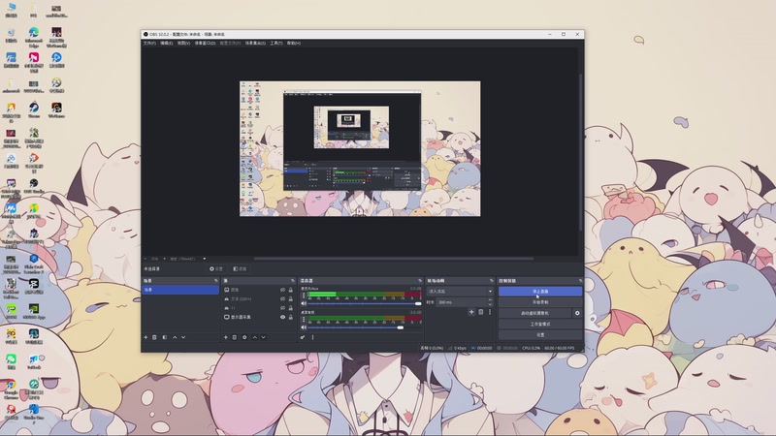Screen dimensions: 776x436
Task: Toggle the lock on the 图像 source row
Action: coord(290,290)
